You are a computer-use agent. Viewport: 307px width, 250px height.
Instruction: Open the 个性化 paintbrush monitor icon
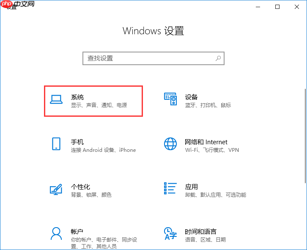[56, 189]
